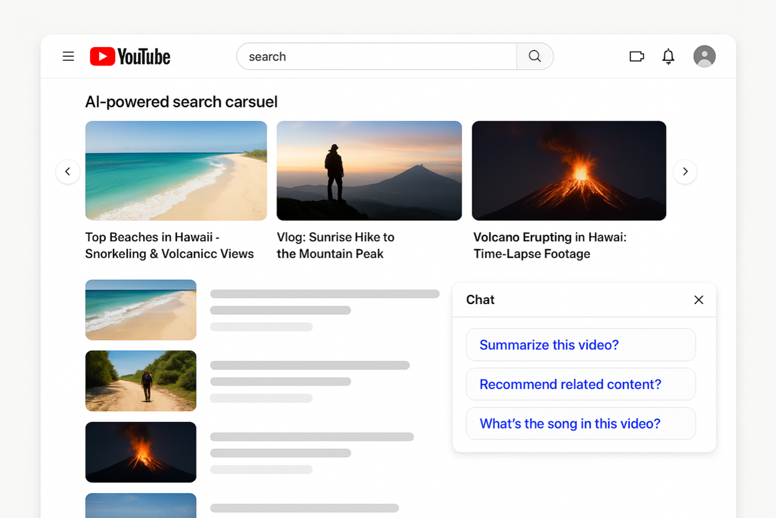
Task: Select the hiker-on-trail result thumbnail
Action: (x=141, y=380)
